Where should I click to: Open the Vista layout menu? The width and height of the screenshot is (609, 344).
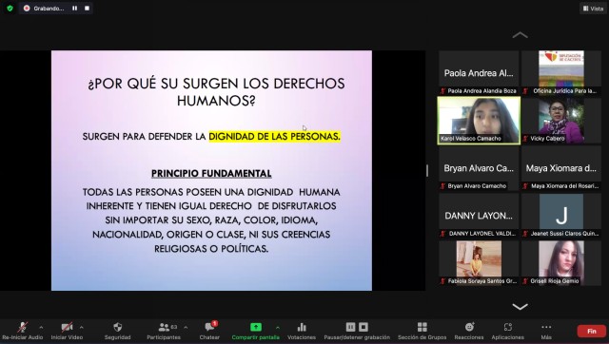click(x=593, y=9)
